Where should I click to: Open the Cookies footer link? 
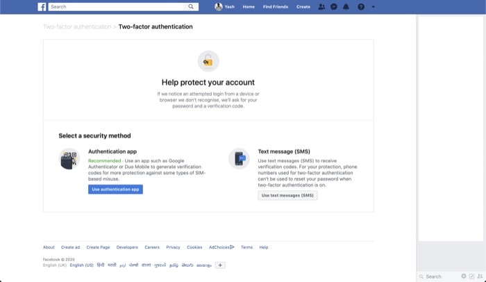194,247
